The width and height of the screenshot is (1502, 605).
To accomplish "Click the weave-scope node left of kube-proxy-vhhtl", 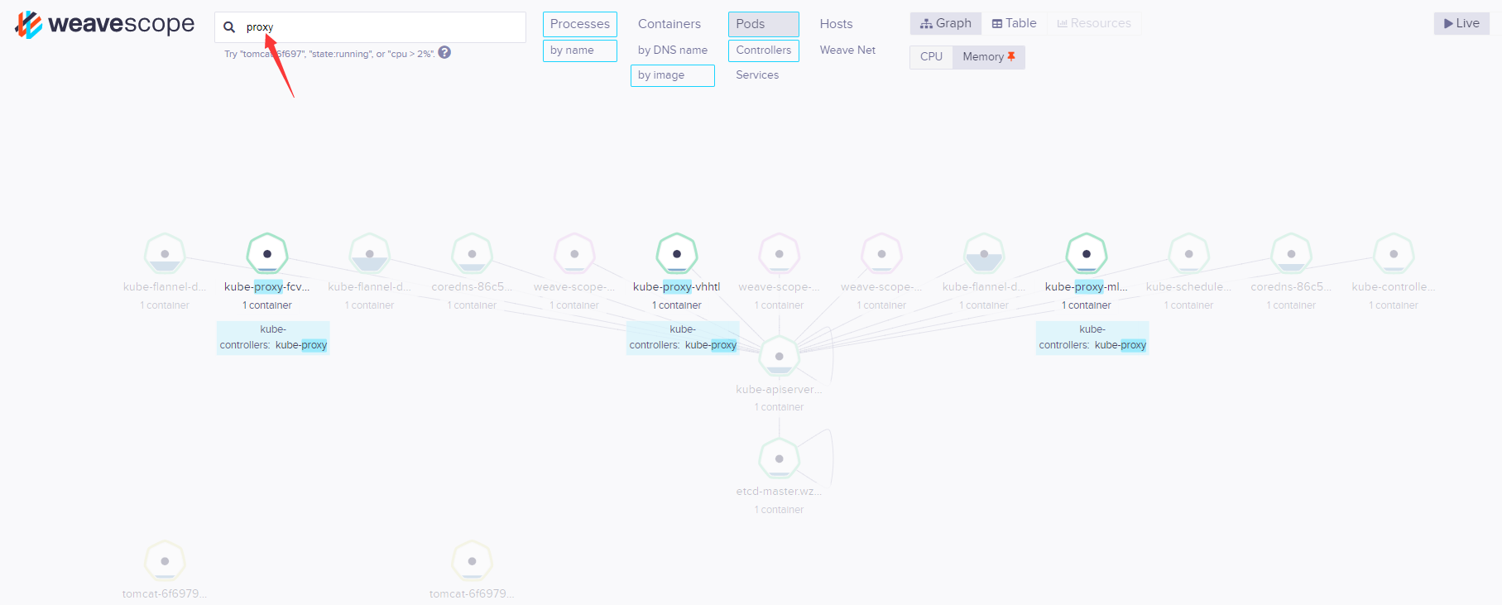I will [x=574, y=253].
